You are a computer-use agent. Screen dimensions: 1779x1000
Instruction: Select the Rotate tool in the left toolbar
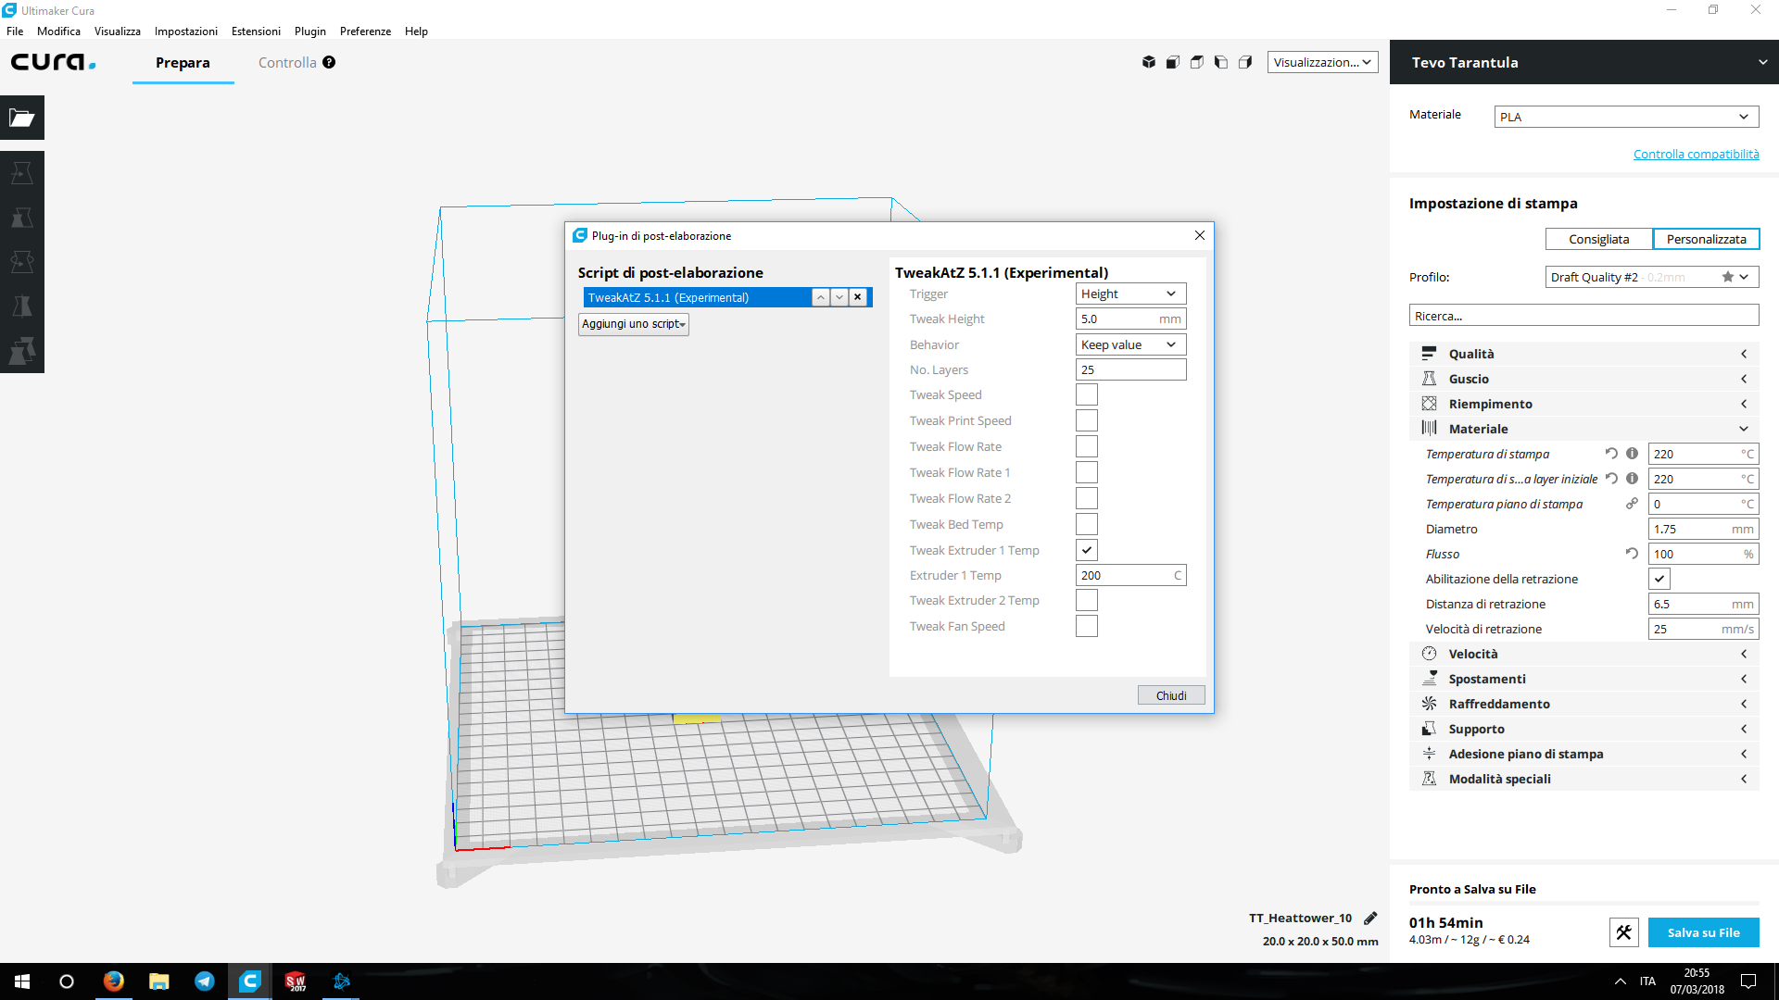click(x=22, y=262)
